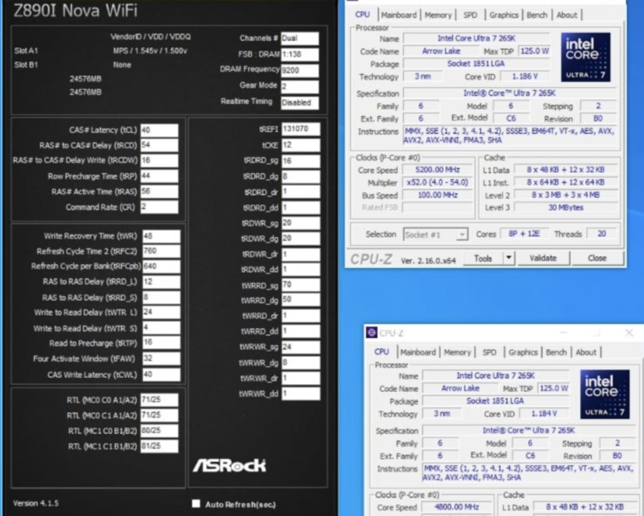Viewport: 644px width, 516px height.
Task: Toggle the Auto Refresh(sec) checkbox
Action: [x=196, y=503]
